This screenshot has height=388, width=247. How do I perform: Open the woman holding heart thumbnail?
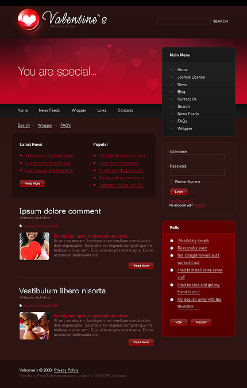34,246
